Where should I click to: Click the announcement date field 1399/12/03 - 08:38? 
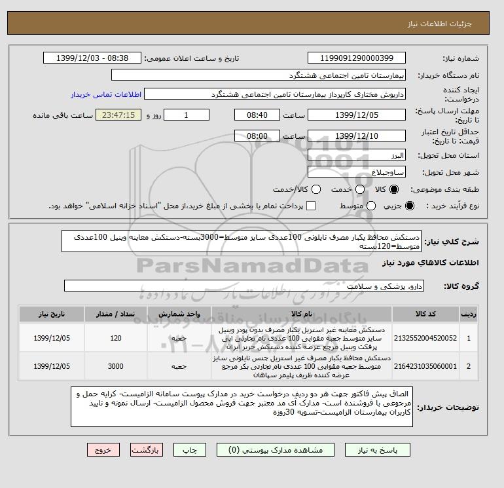point(92,58)
